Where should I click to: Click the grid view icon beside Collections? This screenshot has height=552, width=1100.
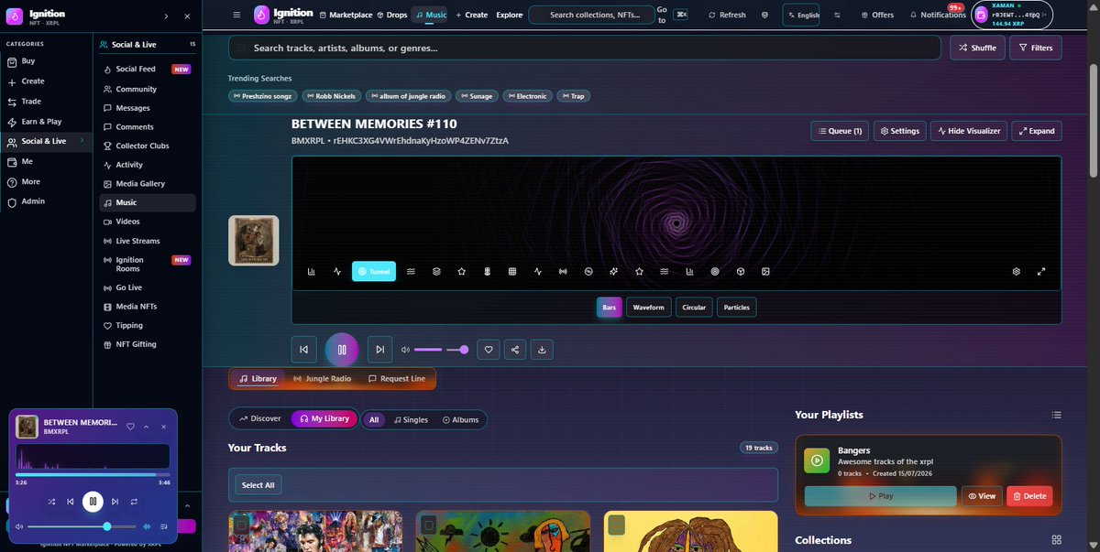1056,540
